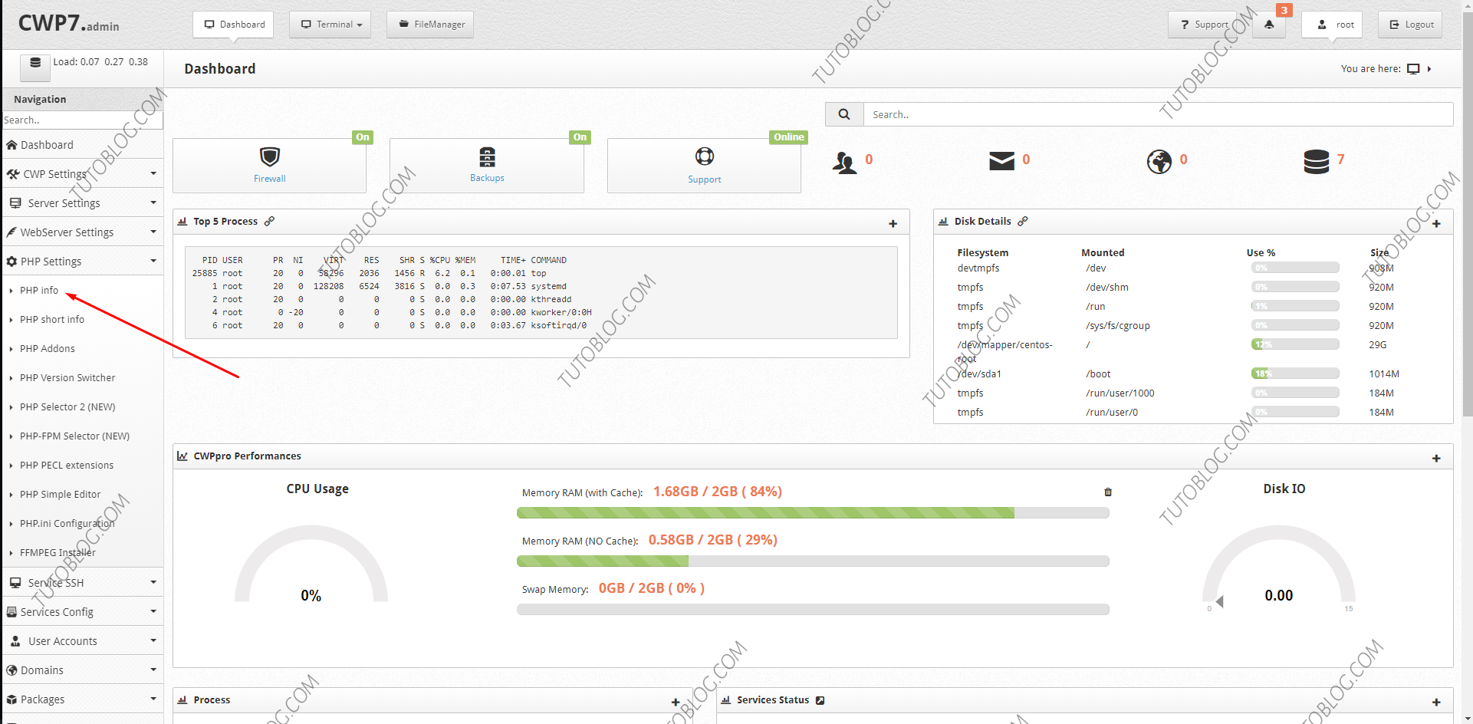Expand the Services Status panel plus
The height and width of the screenshot is (724, 1473).
pos(1436,703)
